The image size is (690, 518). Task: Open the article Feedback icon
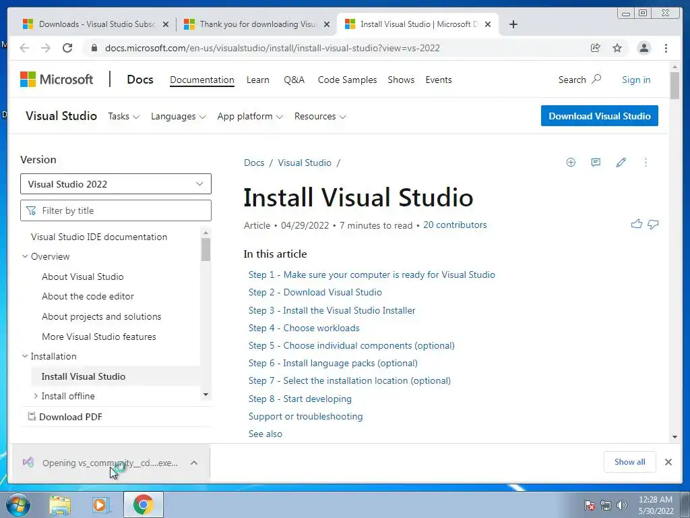pyautogui.click(x=596, y=163)
